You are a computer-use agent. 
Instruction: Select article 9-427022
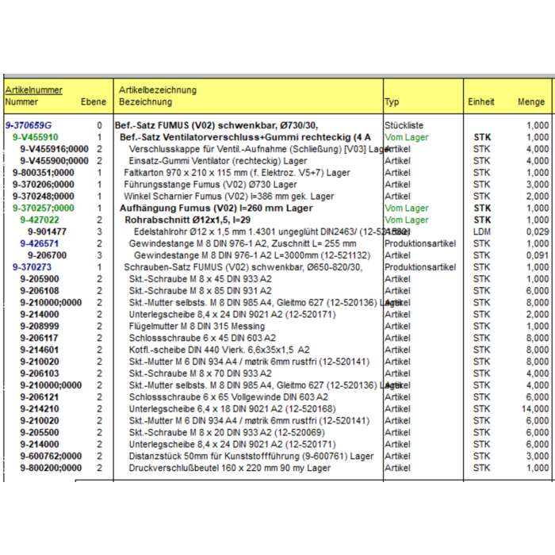click(40, 220)
